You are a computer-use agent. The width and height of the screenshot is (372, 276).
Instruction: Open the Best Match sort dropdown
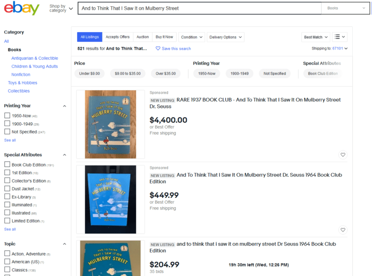(x=315, y=37)
